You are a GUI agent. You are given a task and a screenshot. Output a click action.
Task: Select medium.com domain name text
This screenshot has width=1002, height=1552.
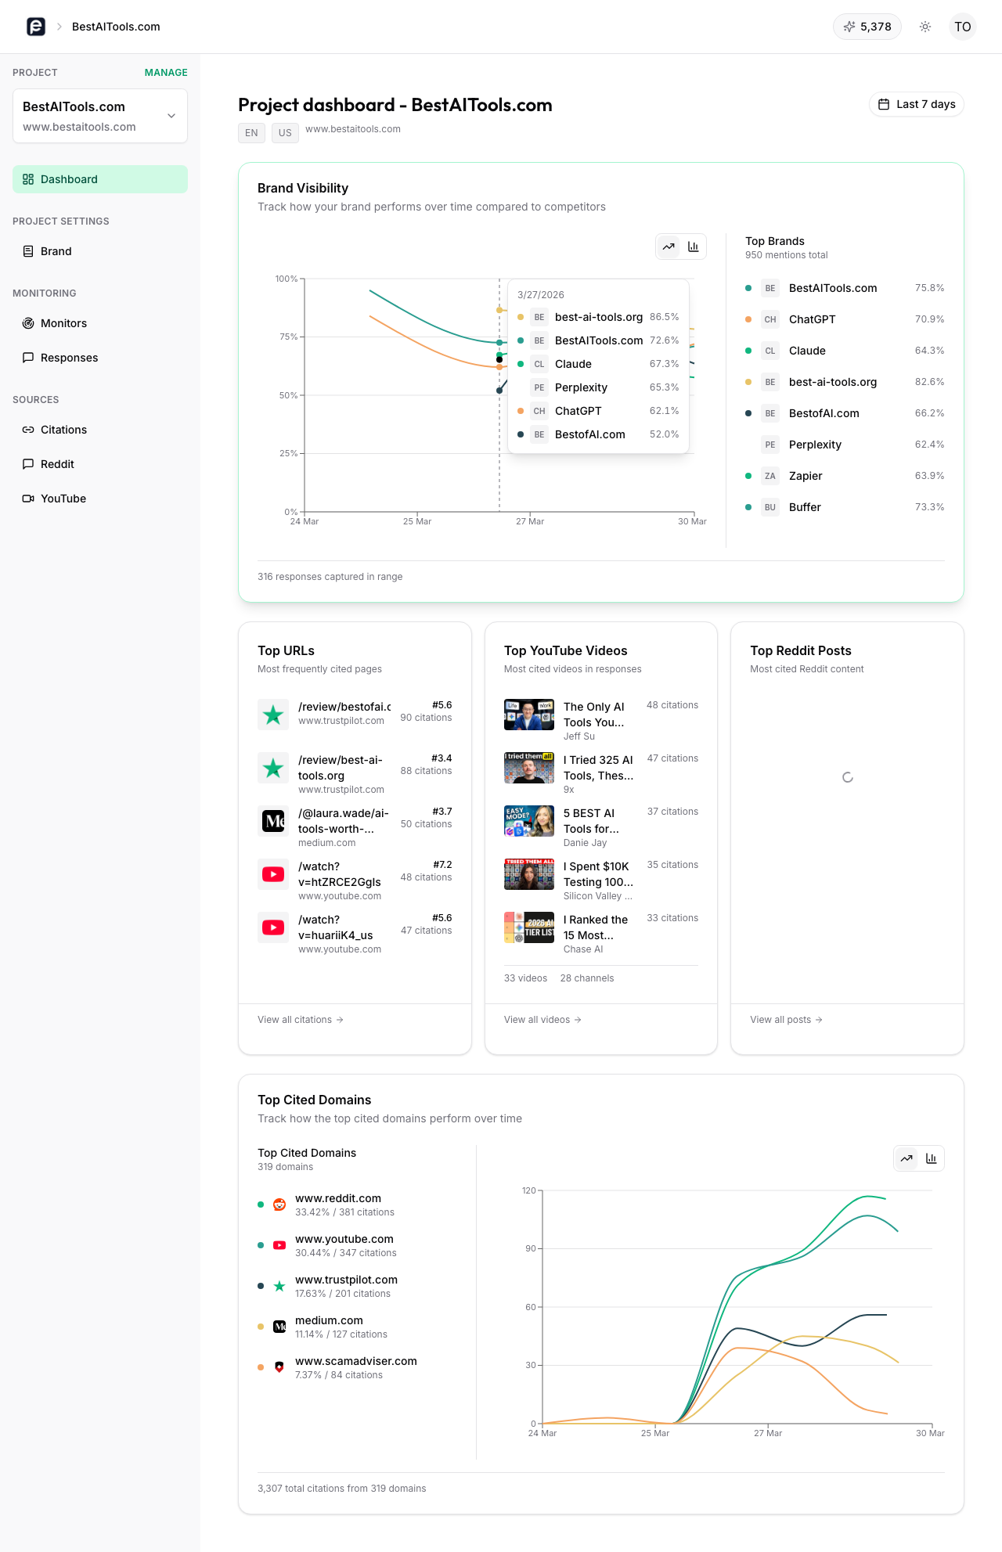pyautogui.click(x=329, y=1320)
